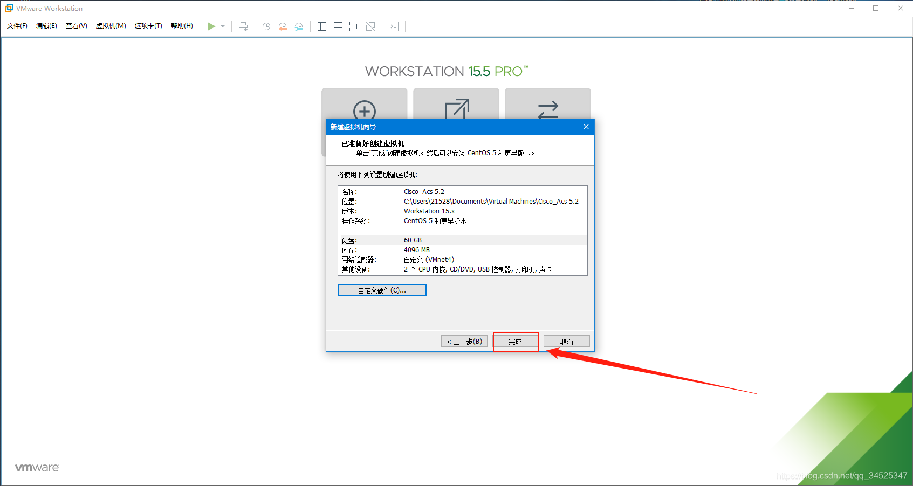The image size is (913, 486).
Task: Open the 帮助(H) menu
Action: (x=182, y=26)
